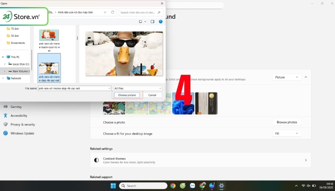
Task: Click the Settings gear icon in taskbar
Action: pyautogui.click(x=222, y=186)
